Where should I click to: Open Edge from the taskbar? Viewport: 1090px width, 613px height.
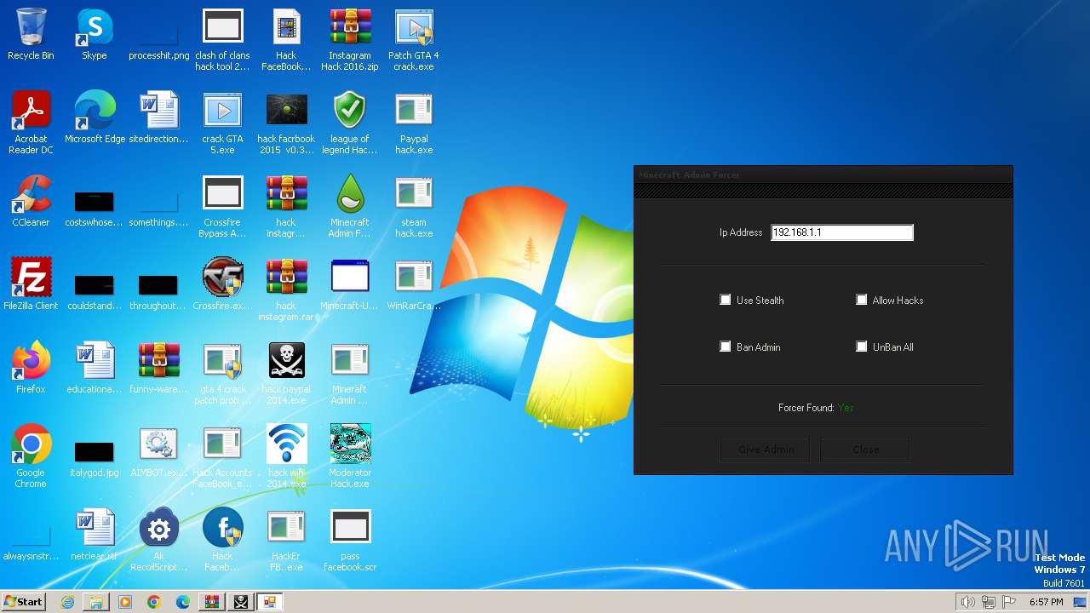pyautogui.click(x=183, y=602)
